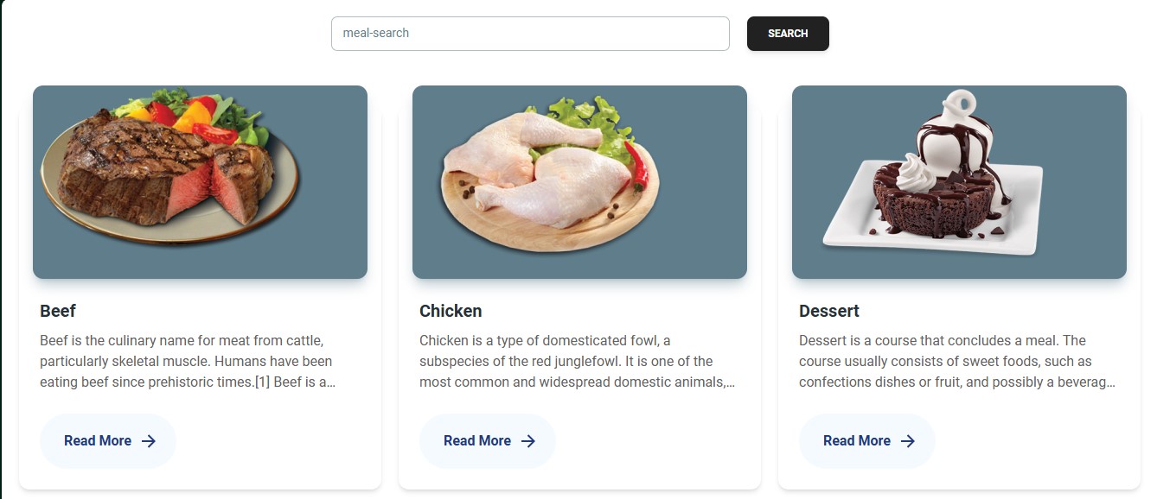Screen dimensions: 1157x499
Task: Click the chocolate Dessert thumbnail image
Action: click(x=959, y=181)
